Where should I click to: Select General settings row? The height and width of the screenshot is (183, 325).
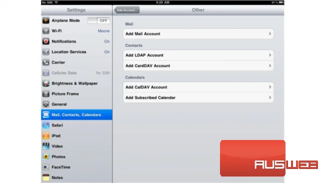click(76, 104)
